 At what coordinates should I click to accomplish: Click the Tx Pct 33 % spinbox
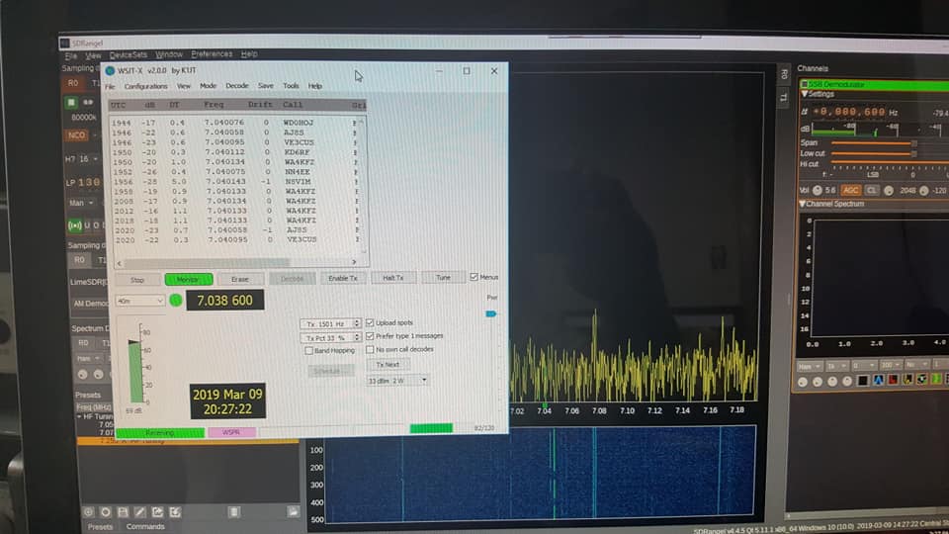pyautogui.click(x=330, y=337)
